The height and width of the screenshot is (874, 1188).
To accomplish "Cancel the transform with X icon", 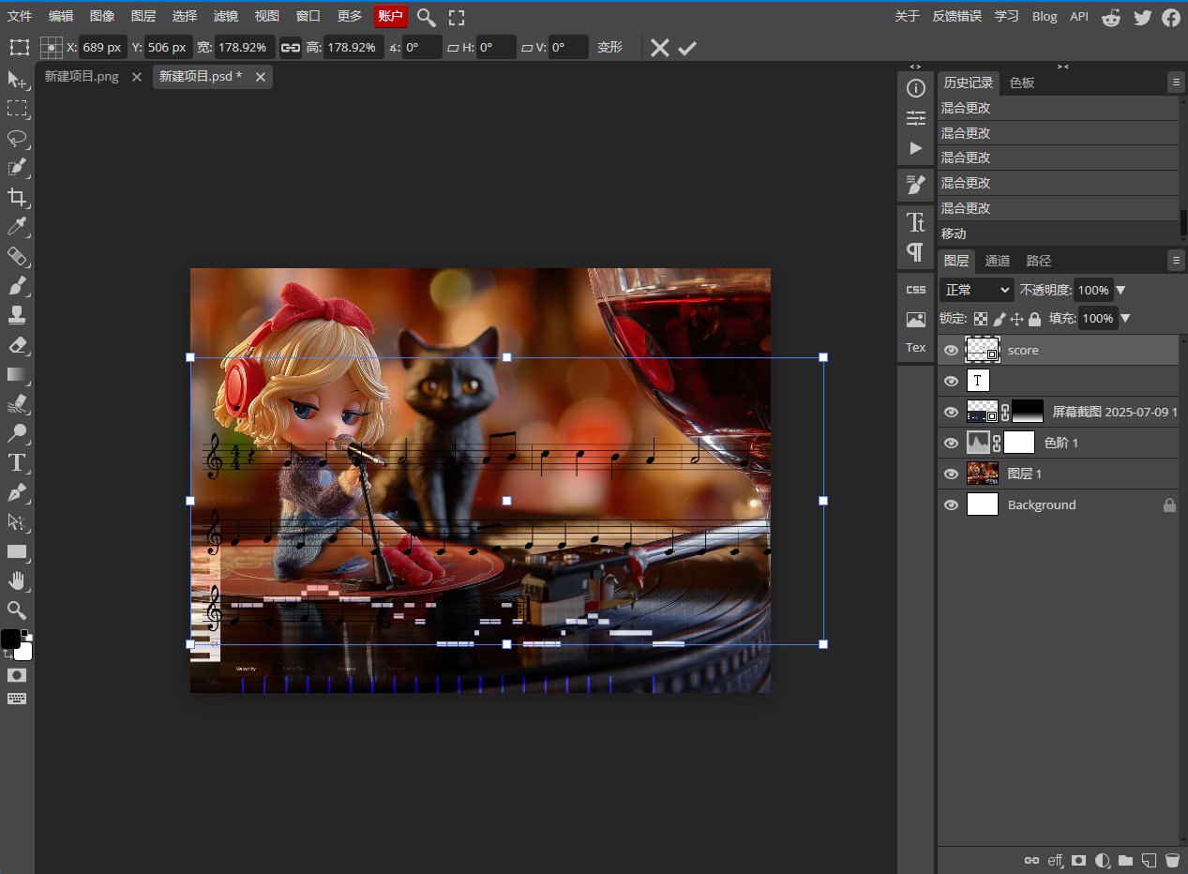I will (x=660, y=47).
